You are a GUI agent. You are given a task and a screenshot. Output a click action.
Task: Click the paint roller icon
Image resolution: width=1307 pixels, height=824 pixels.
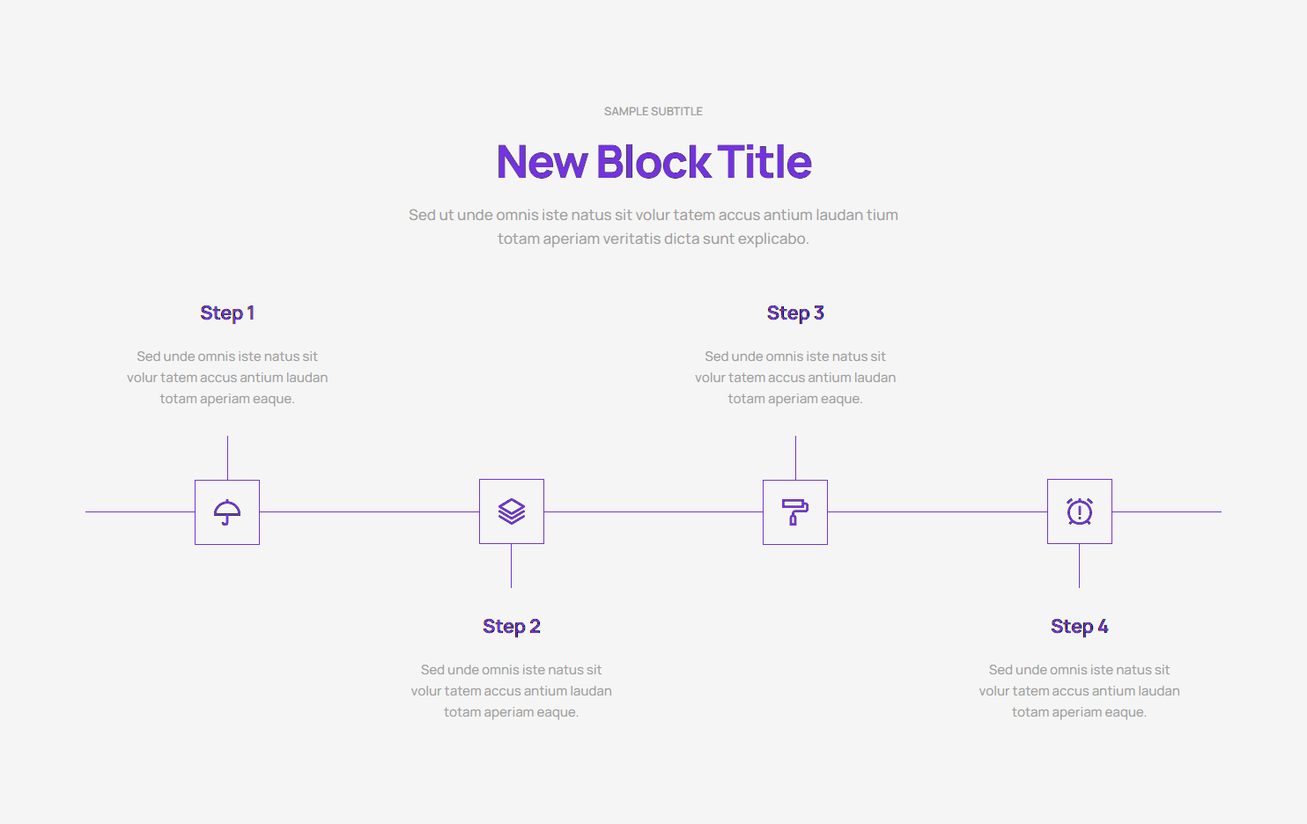[795, 512]
